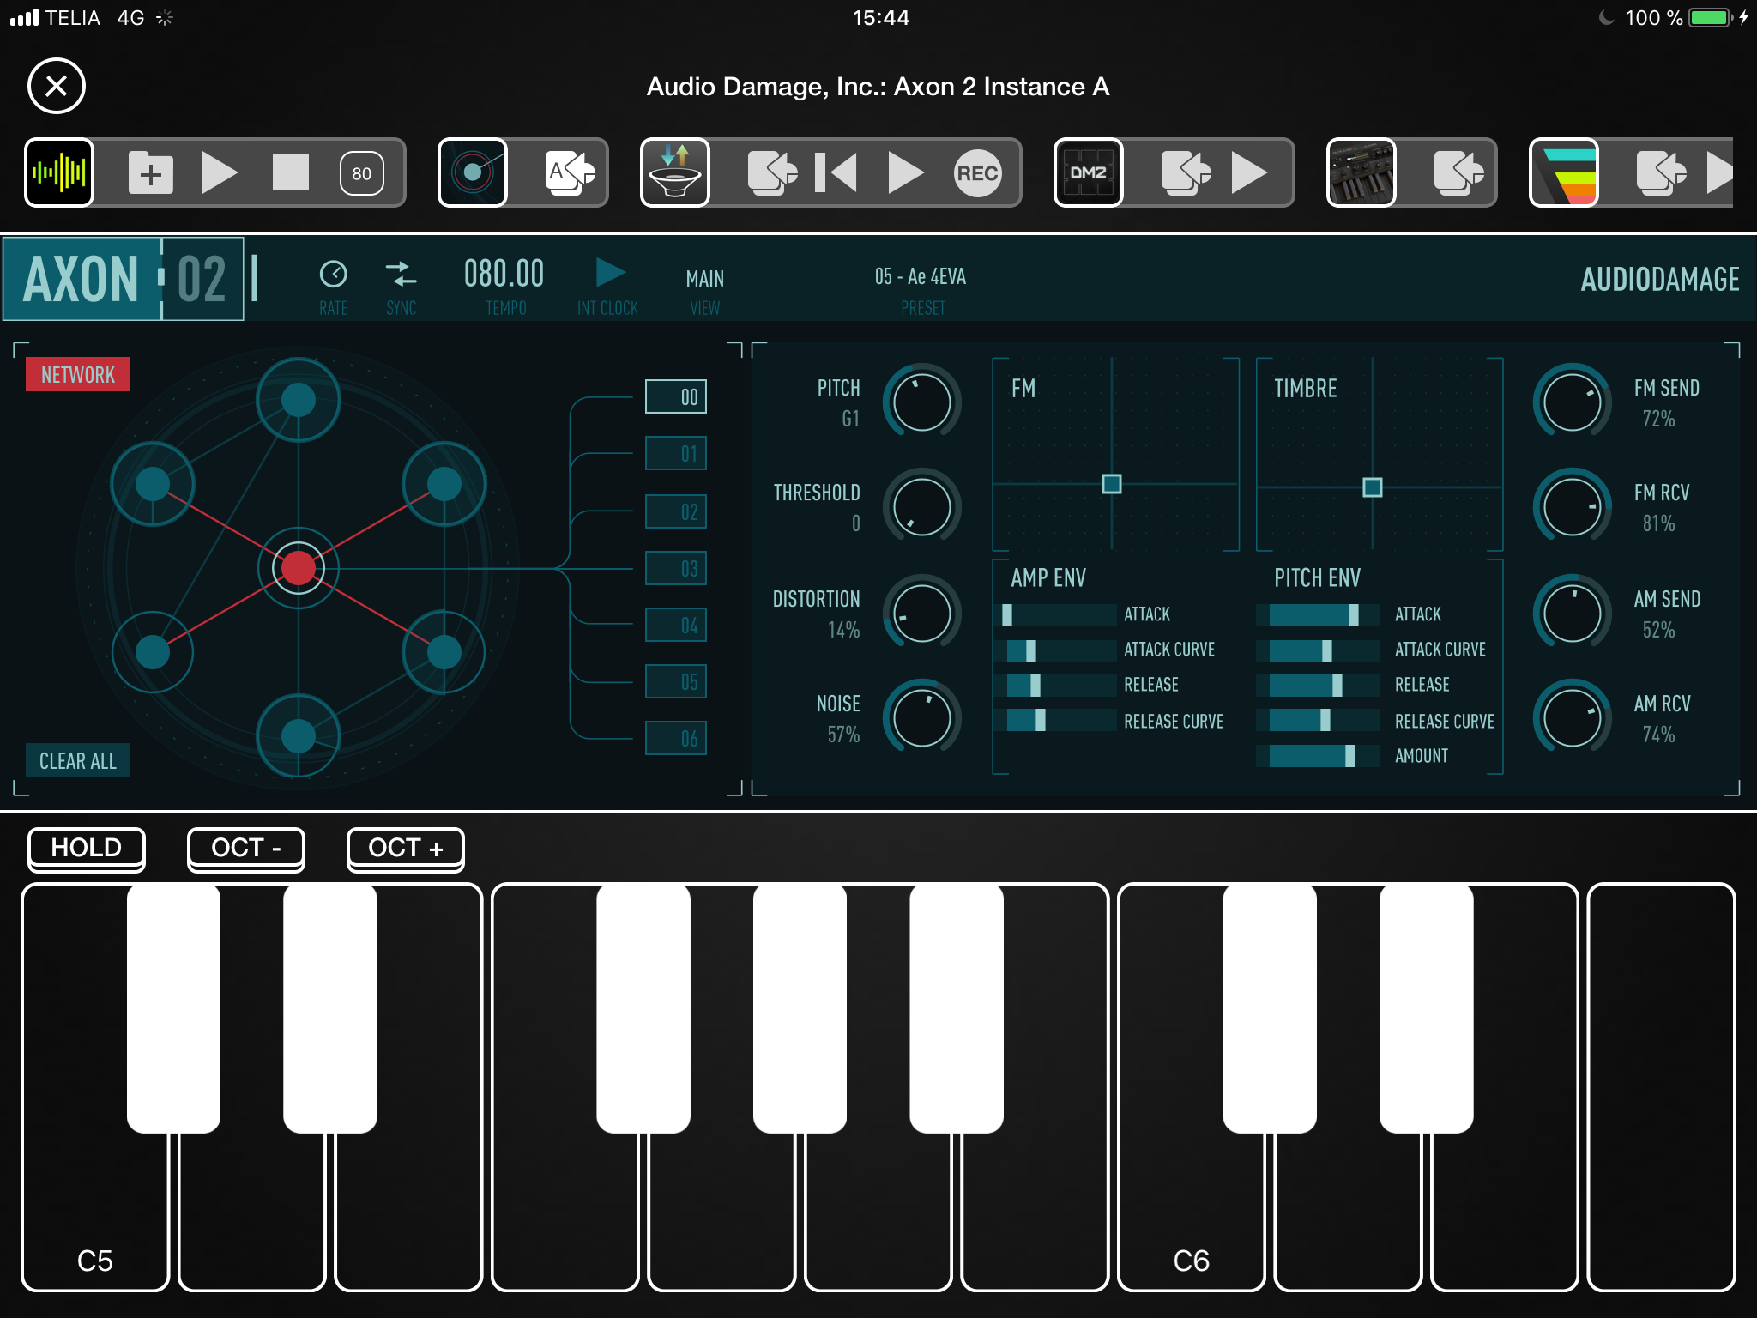Select the lower-right network node
Image resolution: width=1757 pixels, height=1318 pixels.
444,652
